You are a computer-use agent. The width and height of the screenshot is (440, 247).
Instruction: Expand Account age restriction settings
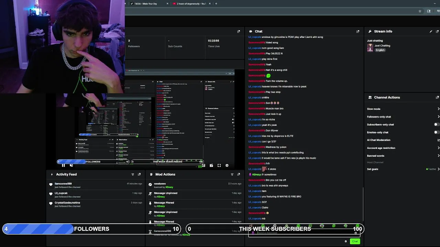(438, 148)
